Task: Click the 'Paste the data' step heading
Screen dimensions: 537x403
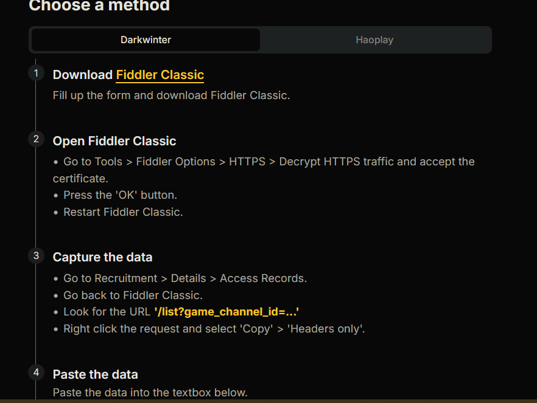Action: pyautogui.click(x=95, y=374)
